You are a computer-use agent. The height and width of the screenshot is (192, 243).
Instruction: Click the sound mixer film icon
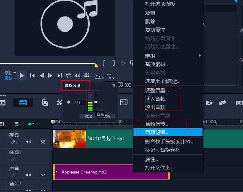pyautogui.click(x=209, y=103)
